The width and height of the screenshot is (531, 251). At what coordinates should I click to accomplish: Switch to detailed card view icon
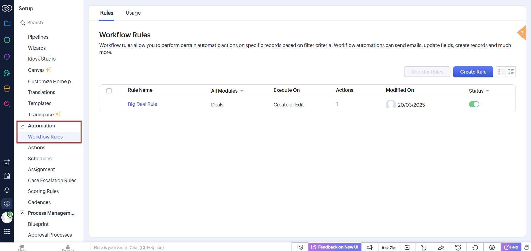tap(511, 72)
